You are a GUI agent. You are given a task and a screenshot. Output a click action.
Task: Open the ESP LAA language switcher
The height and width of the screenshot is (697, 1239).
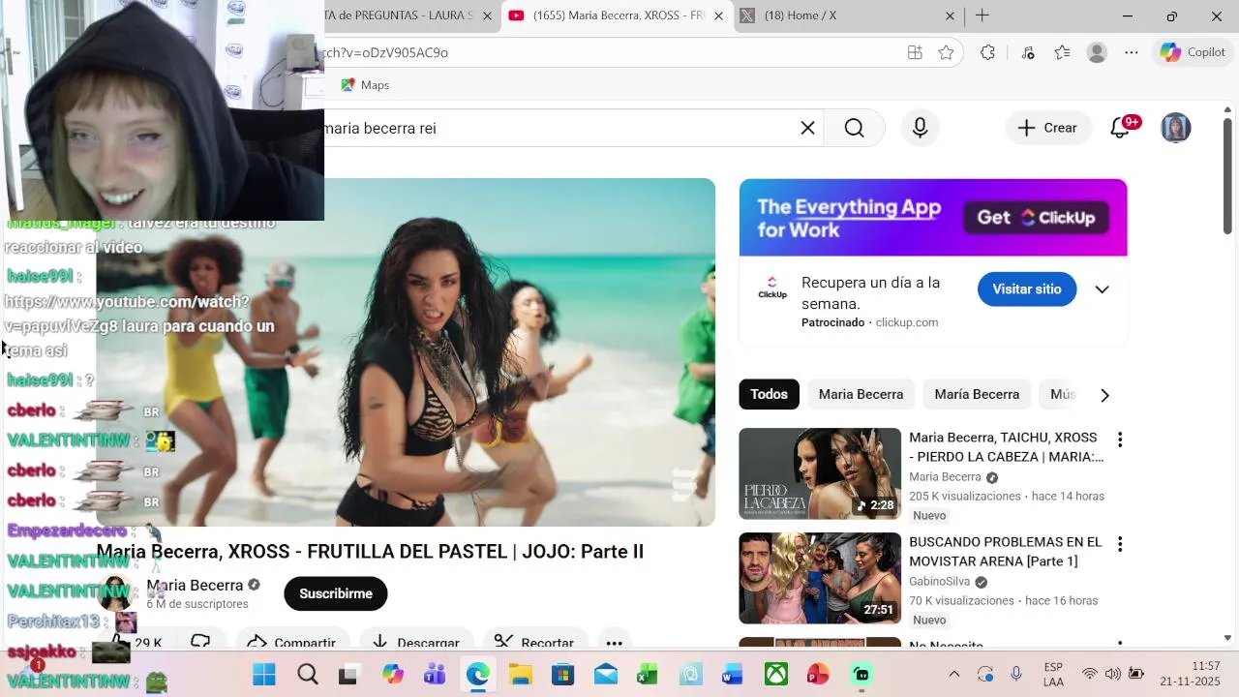1054,674
